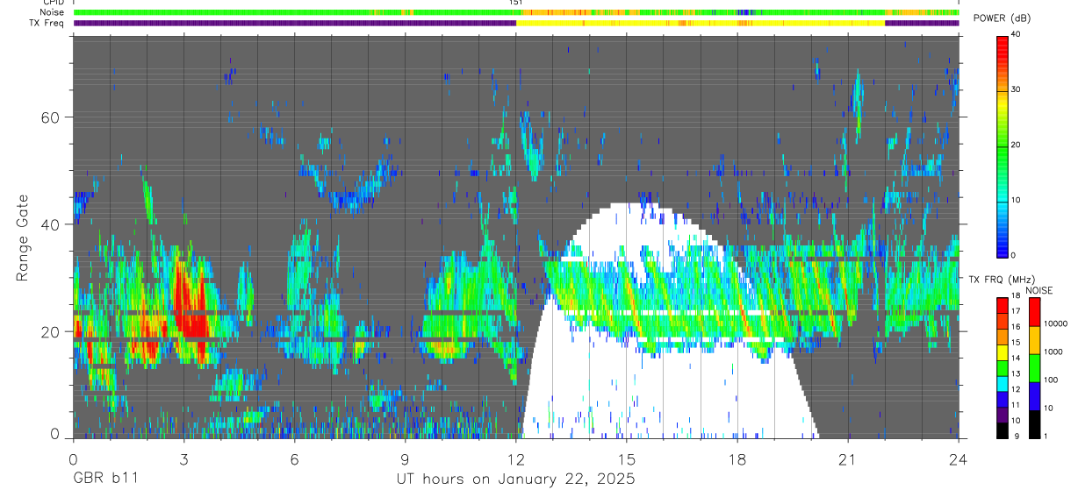Screen dimensions: 1078x497
Task: Click the '30' value on POWER scale
Action: pyautogui.click(x=1017, y=90)
